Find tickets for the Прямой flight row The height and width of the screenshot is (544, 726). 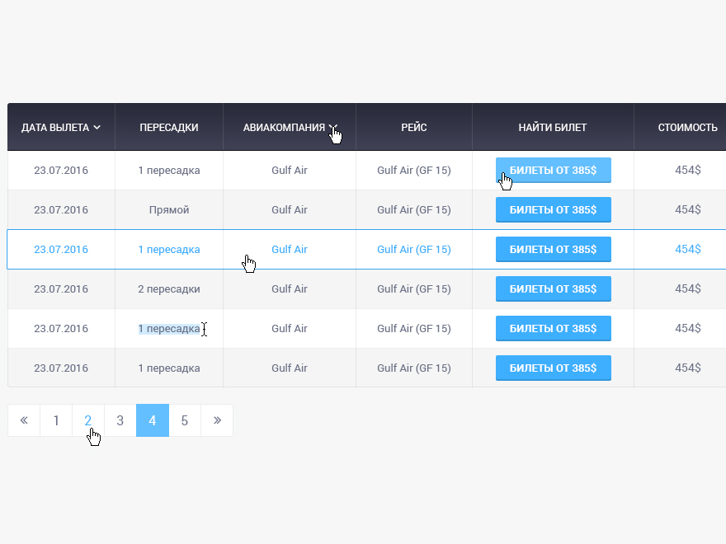[x=553, y=209]
